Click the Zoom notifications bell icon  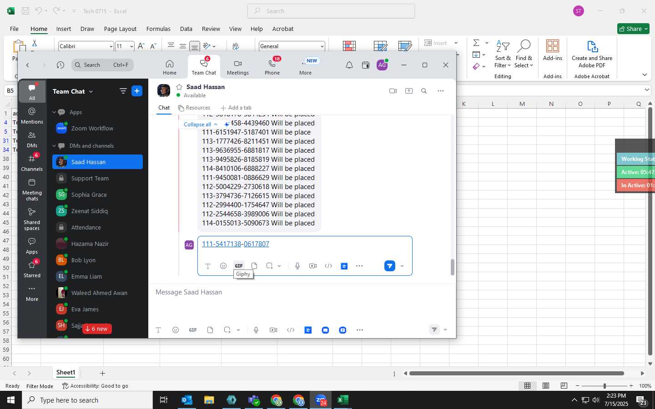349,65
